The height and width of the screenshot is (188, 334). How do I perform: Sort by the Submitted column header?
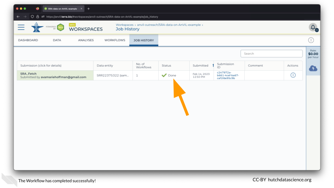coord(200,65)
